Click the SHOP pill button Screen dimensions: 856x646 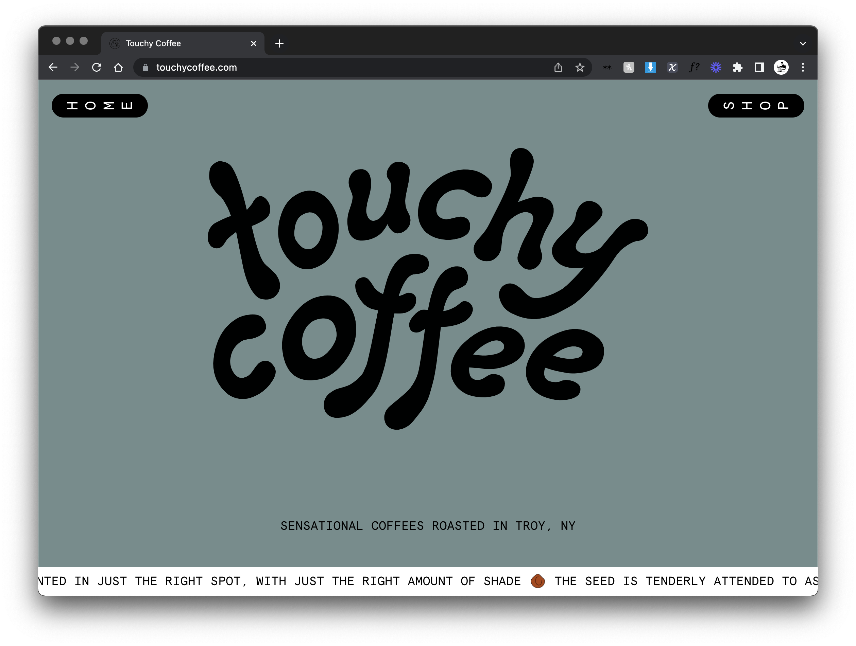pyautogui.click(x=756, y=106)
